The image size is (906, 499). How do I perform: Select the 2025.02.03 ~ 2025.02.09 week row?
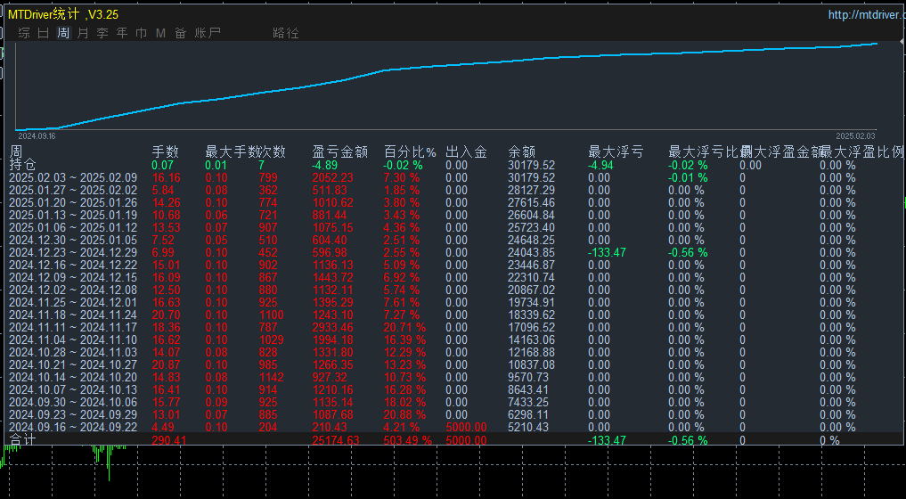[73, 177]
